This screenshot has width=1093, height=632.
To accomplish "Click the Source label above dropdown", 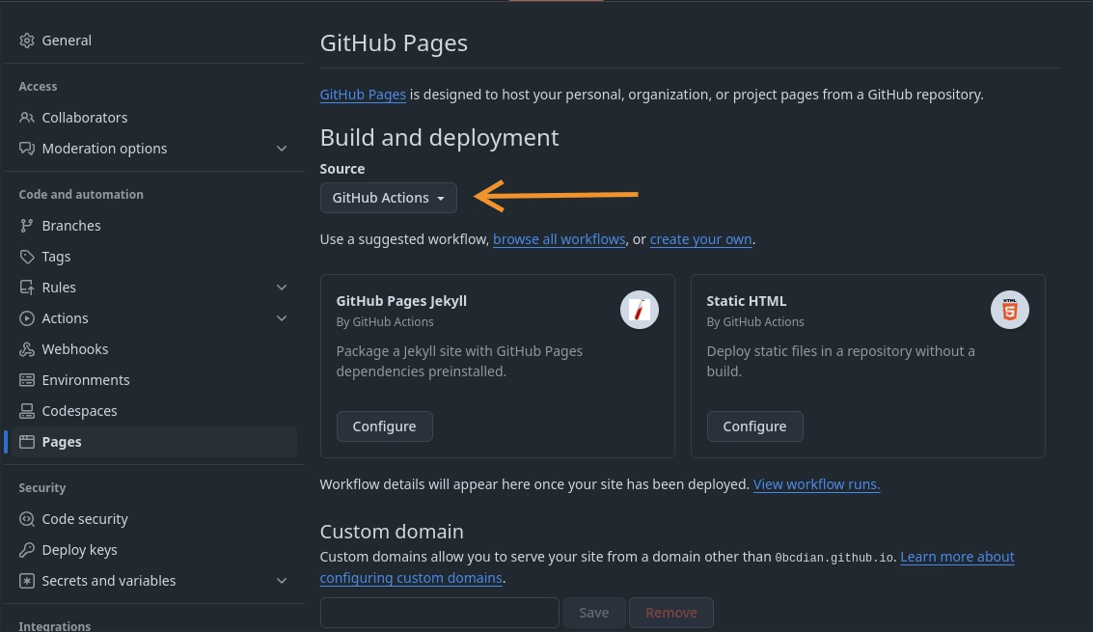I will click(342, 169).
